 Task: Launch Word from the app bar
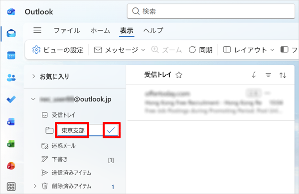[x=11, y=122]
